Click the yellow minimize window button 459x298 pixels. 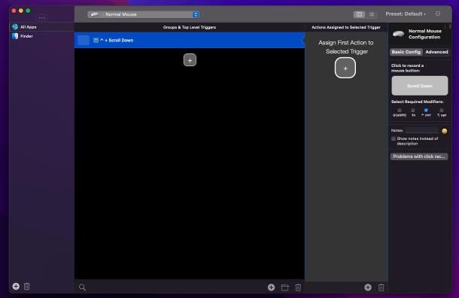tap(21, 11)
